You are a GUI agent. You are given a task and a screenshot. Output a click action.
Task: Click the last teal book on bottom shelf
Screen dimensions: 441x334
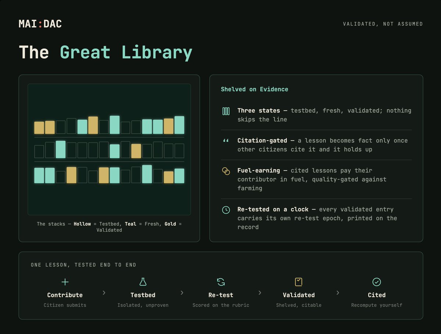[x=179, y=176]
